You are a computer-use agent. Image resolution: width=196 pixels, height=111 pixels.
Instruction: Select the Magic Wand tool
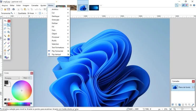click(5, 36)
